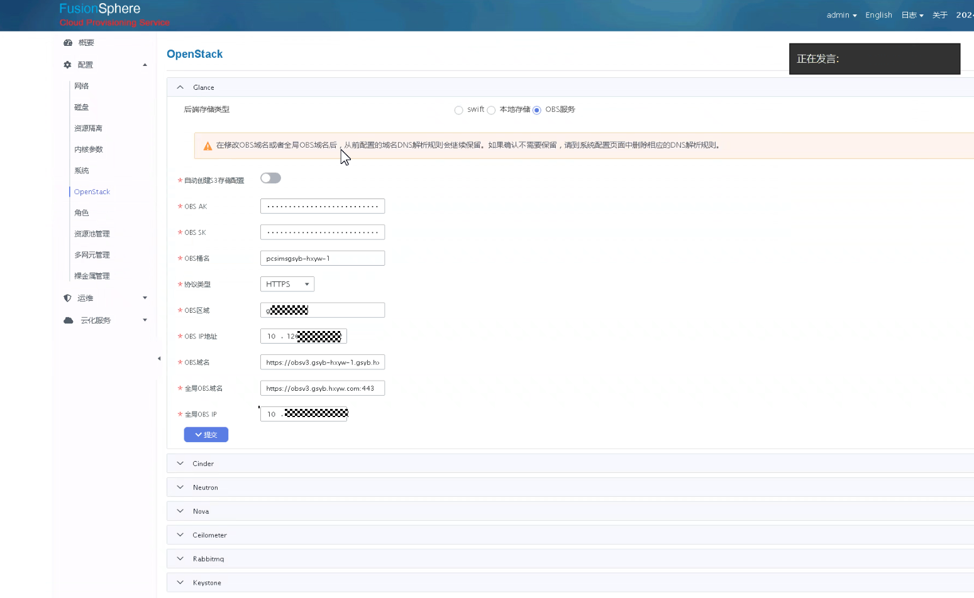The height and width of the screenshot is (598, 974).
Task: Click the OBS SK password field
Action: [x=323, y=232]
